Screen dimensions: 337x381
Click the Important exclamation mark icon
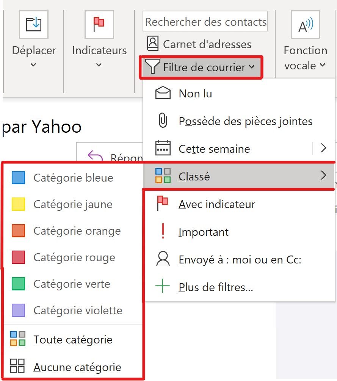point(163,232)
